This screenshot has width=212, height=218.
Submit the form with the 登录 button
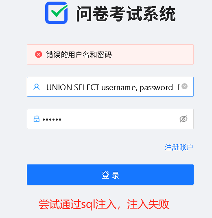click(110, 175)
